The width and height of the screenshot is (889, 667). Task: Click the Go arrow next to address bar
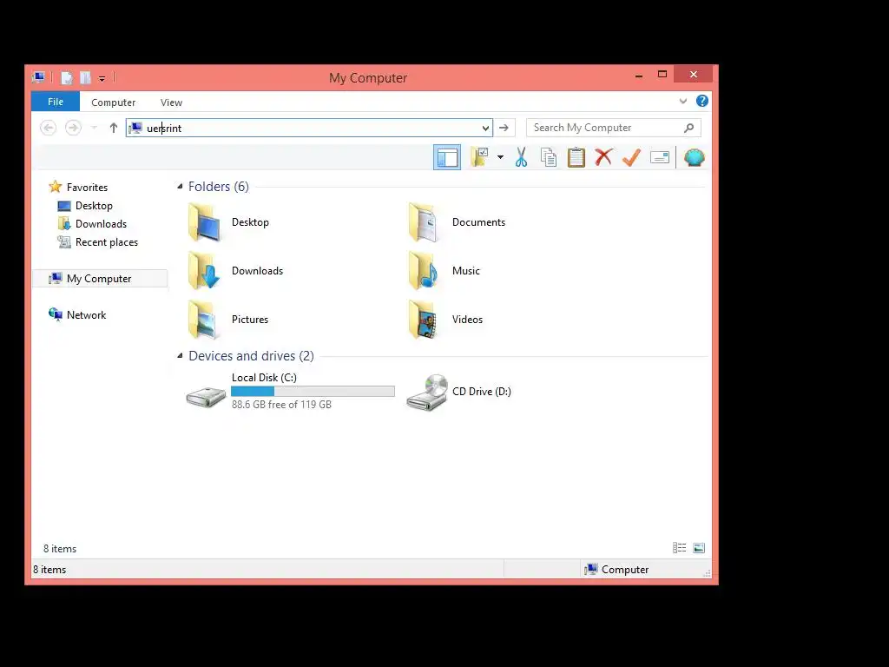click(x=504, y=128)
